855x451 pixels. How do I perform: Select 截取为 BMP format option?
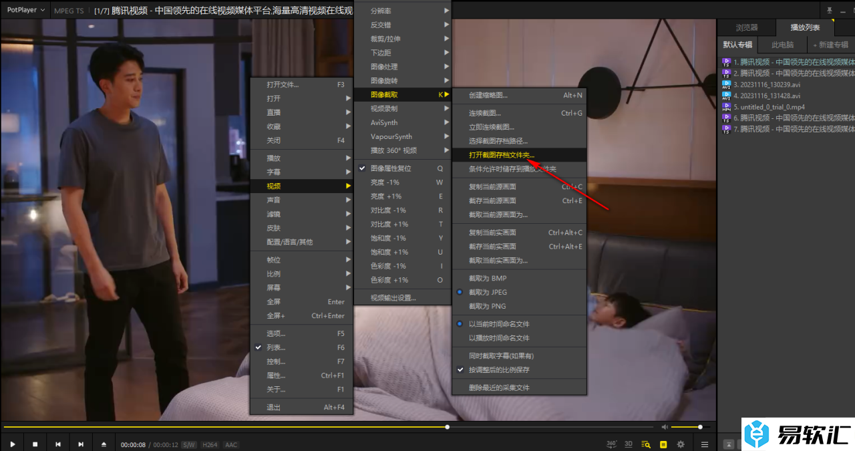[519, 278]
